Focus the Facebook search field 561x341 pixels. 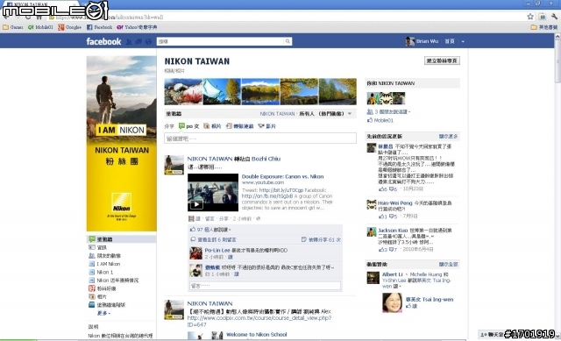220,41
